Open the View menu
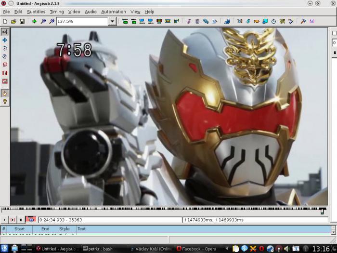The width and height of the screenshot is (337, 253). tap(135, 12)
